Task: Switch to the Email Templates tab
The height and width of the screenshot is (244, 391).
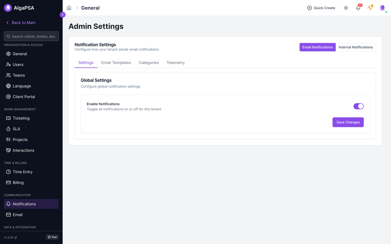Action: click(x=116, y=62)
